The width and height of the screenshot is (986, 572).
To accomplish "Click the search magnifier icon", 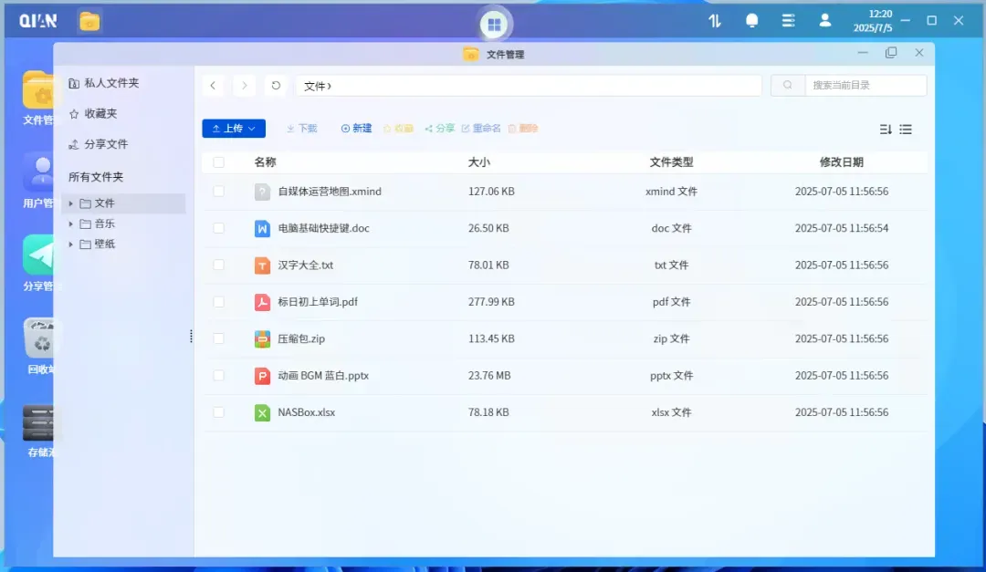I will point(787,85).
